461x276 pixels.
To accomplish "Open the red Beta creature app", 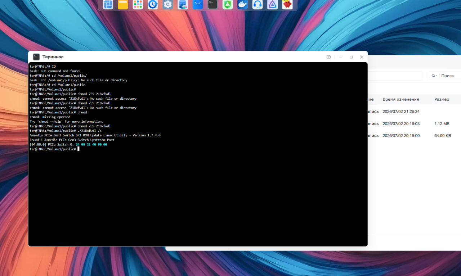I will click(287, 4).
